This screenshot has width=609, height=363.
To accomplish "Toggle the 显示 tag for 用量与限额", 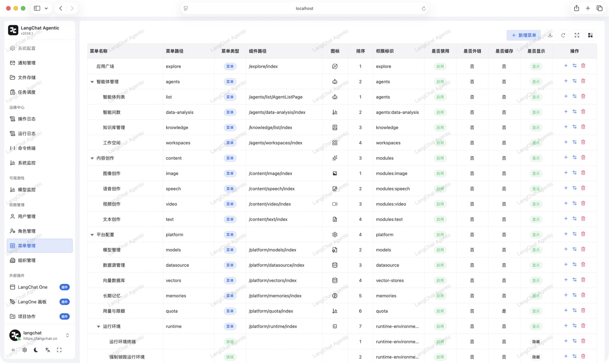I will pyautogui.click(x=536, y=311).
